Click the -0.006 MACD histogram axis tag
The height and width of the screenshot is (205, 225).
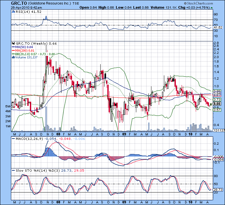(x=219, y=157)
